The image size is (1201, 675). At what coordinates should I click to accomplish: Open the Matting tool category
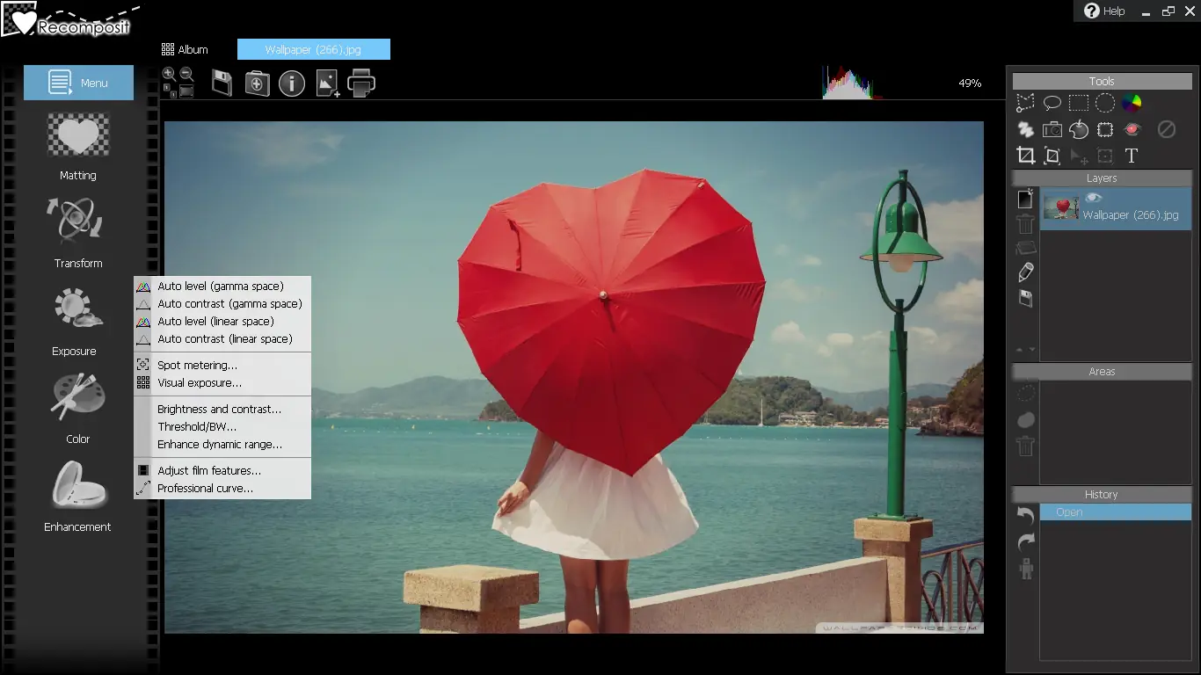coord(78,147)
